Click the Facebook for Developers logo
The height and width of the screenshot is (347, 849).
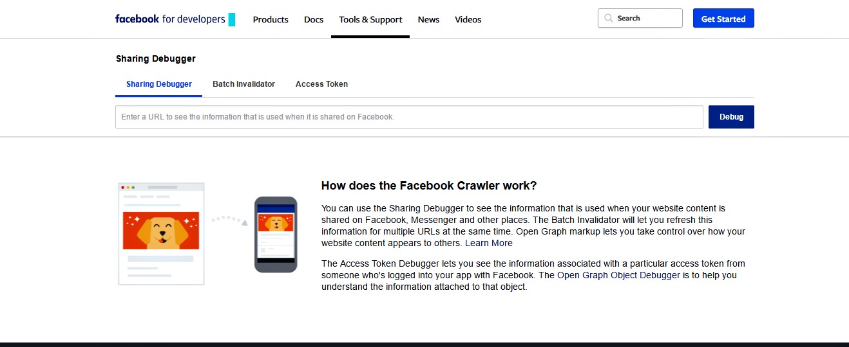(175, 19)
